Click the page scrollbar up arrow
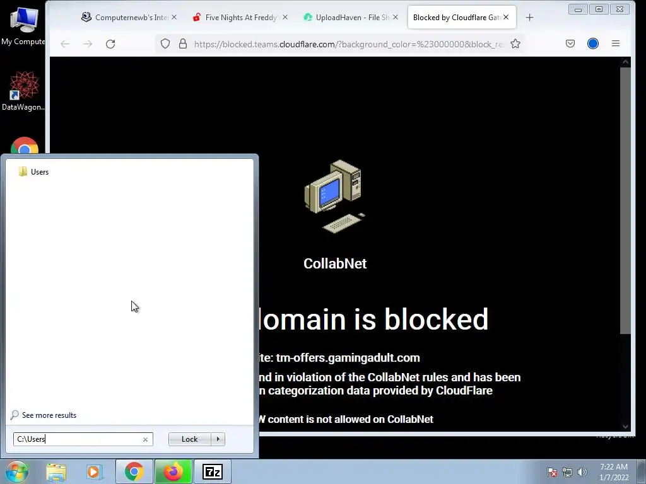The height and width of the screenshot is (484, 646). (x=625, y=62)
